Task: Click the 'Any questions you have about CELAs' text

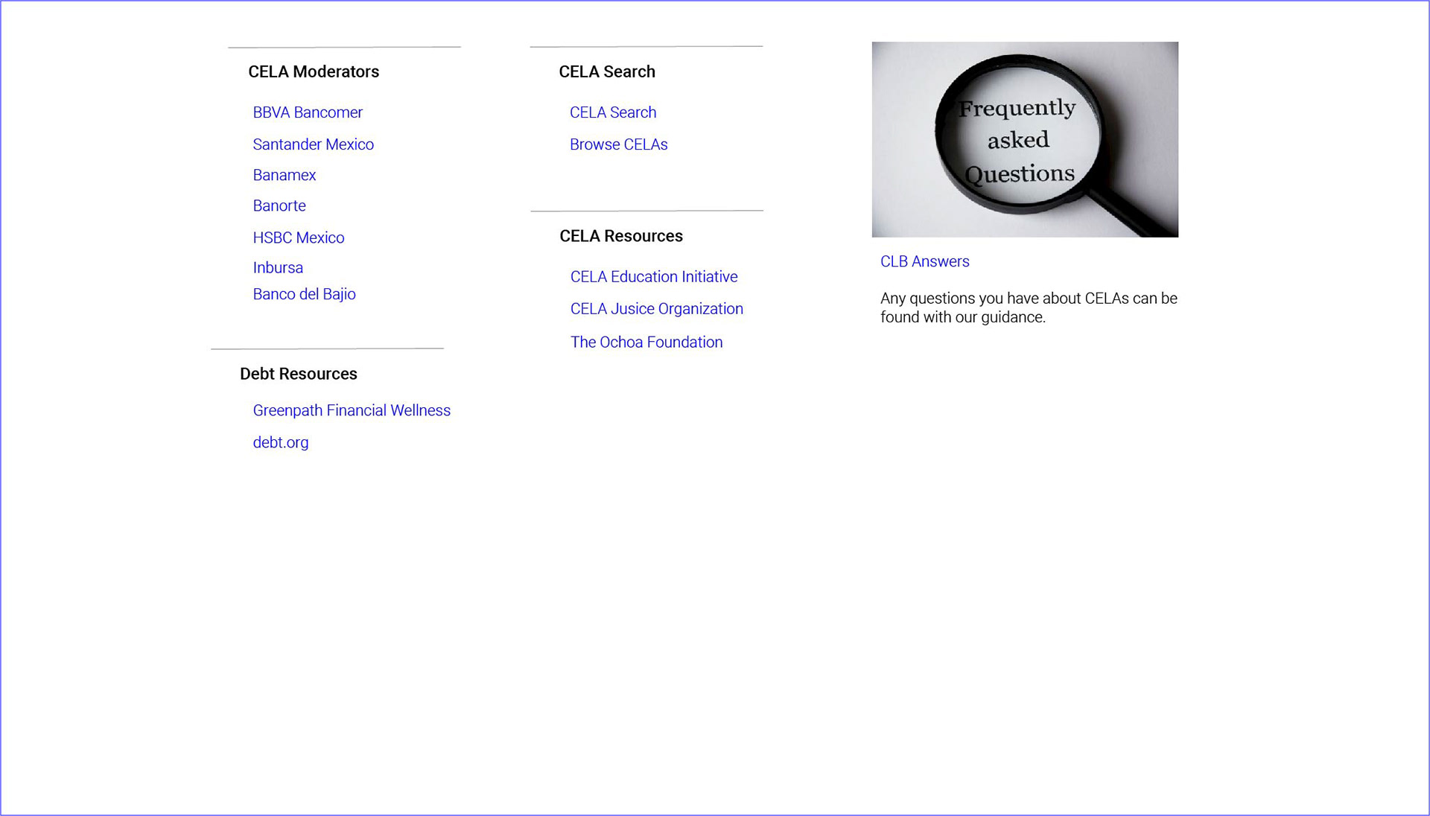Action: tap(1029, 307)
